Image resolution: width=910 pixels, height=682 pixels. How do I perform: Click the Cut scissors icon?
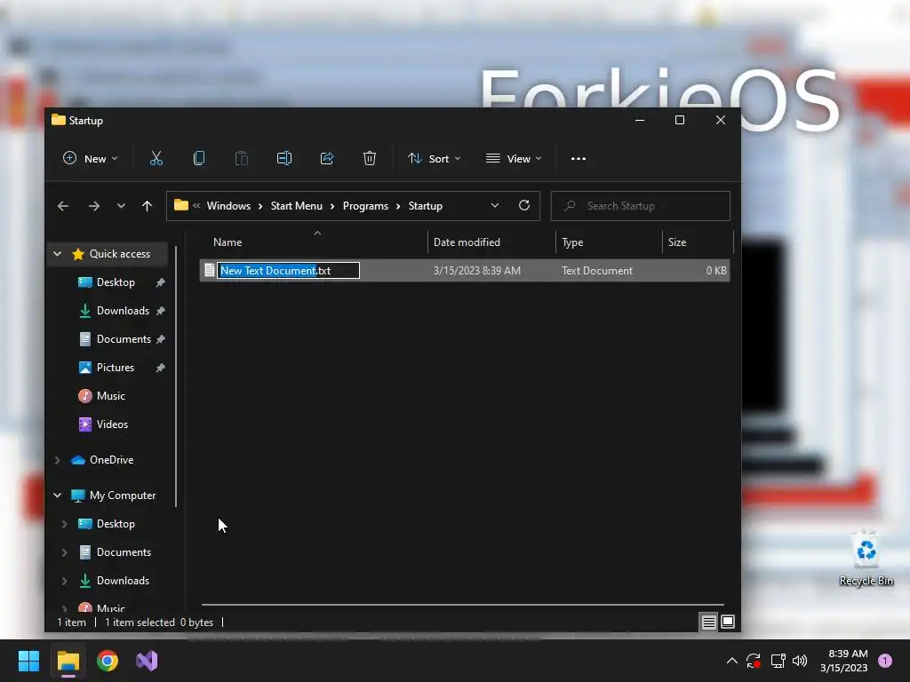156,158
